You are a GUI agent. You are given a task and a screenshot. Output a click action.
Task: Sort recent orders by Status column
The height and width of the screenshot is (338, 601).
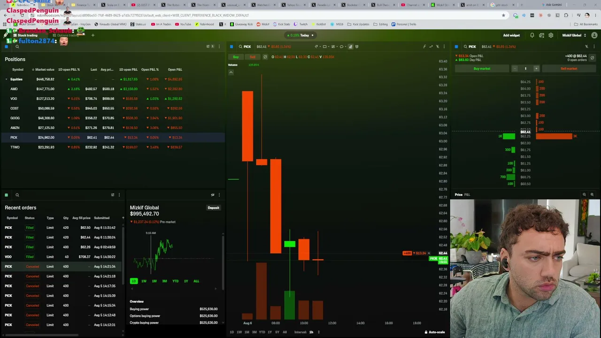(30, 218)
